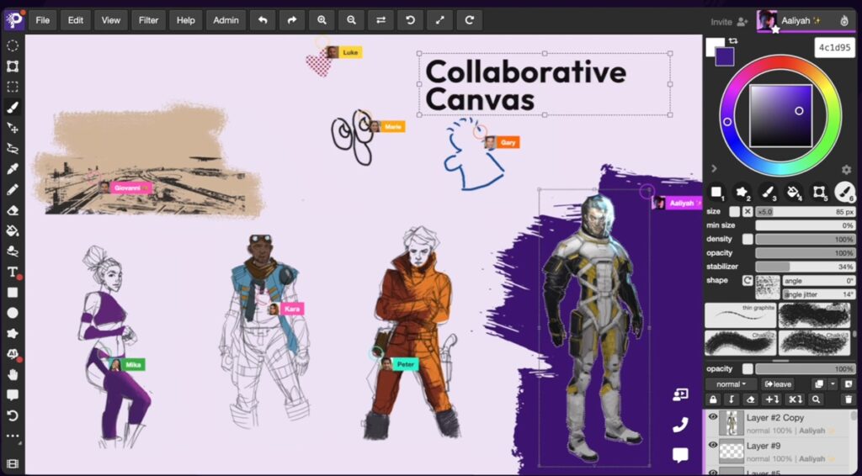The height and width of the screenshot is (476, 862).
Task: Toggle clipping mask arrow button
Action: pos(732,399)
